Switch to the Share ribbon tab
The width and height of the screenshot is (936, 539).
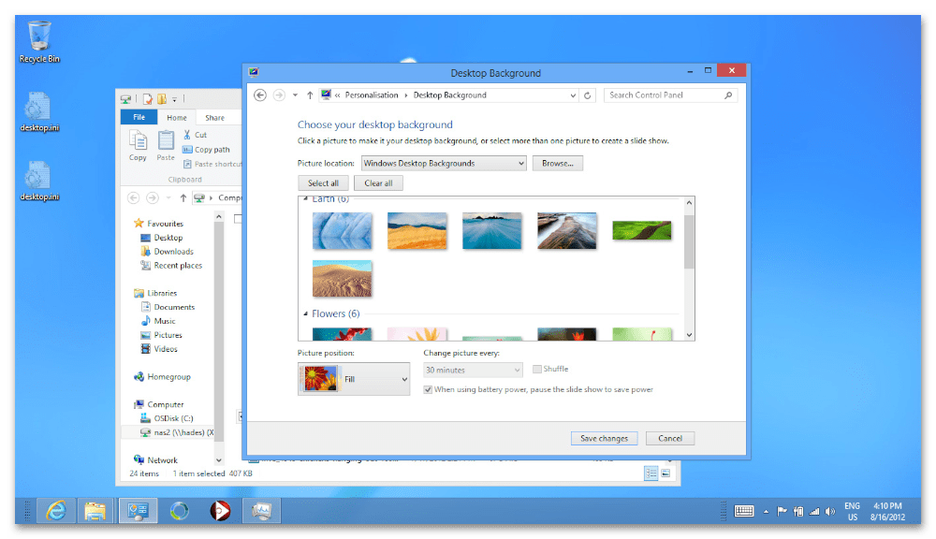pos(214,118)
